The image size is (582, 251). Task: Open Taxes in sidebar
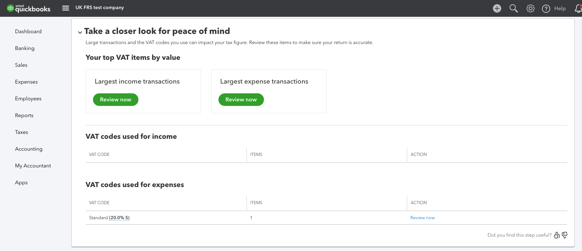(x=22, y=132)
